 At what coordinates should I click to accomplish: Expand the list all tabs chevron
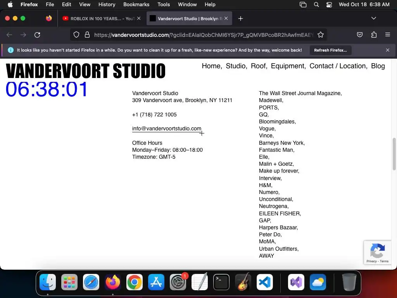pyautogui.click(x=373, y=18)
